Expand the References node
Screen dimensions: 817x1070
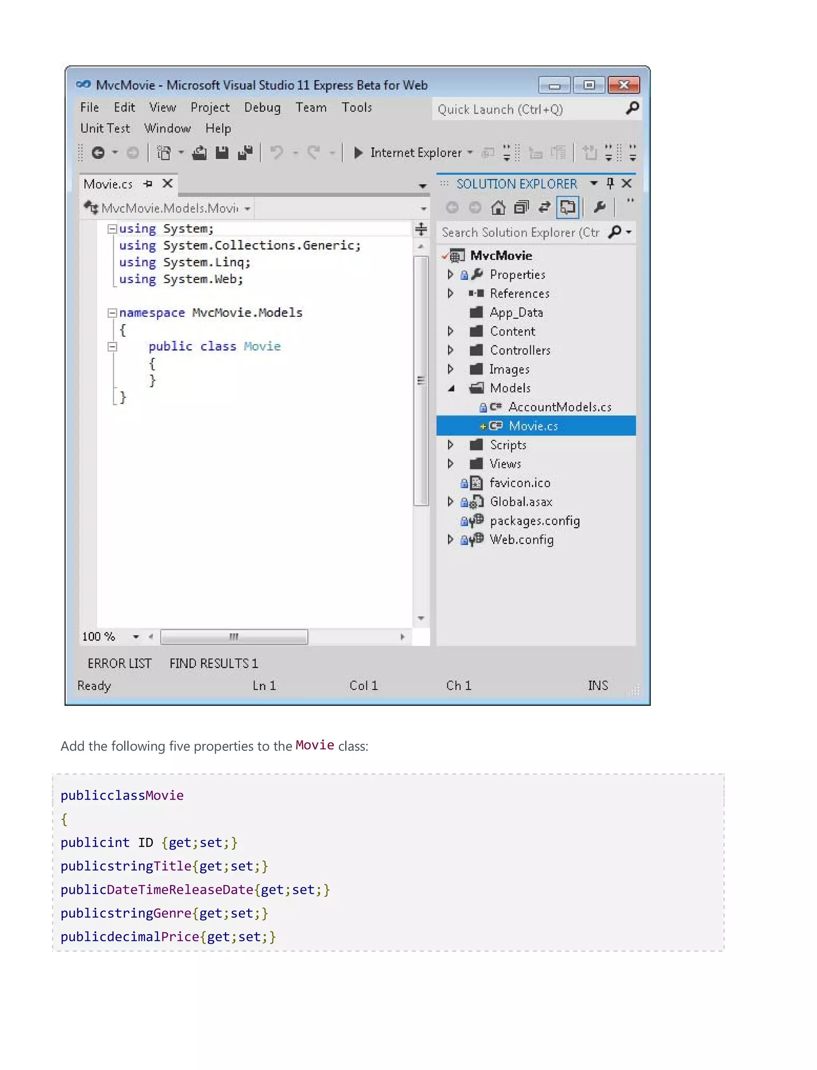click(450, 293)
